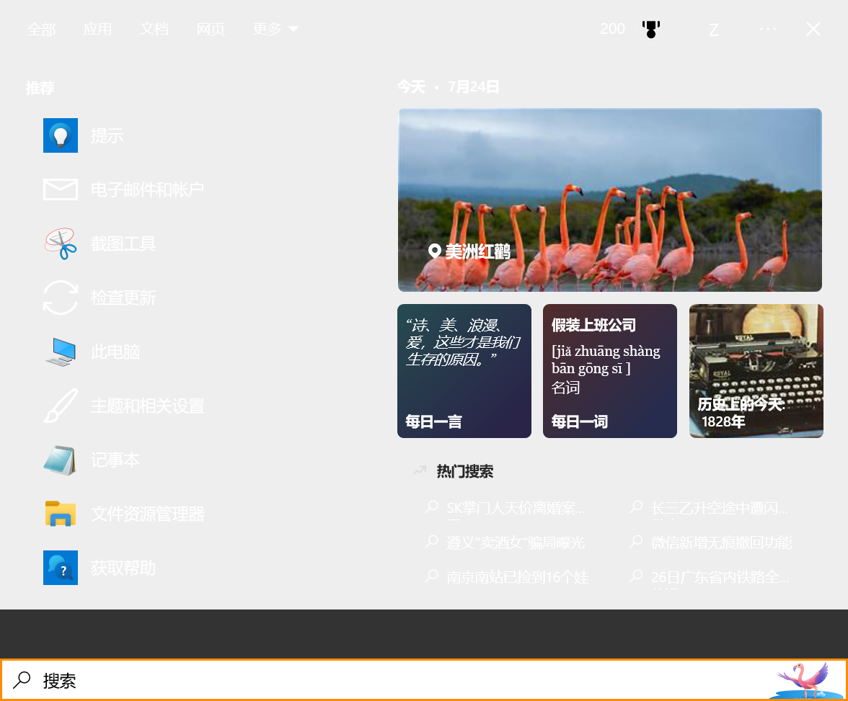The width and height of the screenshot is (848, 701).
Task: Click the 文件资源管理器 label
Action: click(x=148, y=514)
